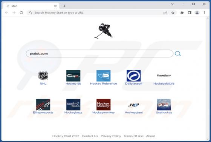Bookmark this page with star icon

(173, 13)
